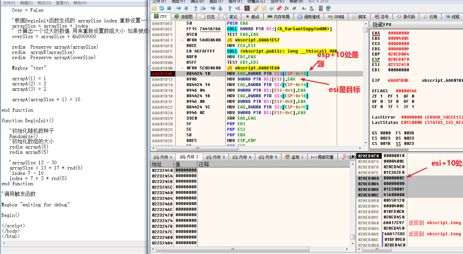Click the Step into icon
463x254 pixels.
click(x=196, y=8)
